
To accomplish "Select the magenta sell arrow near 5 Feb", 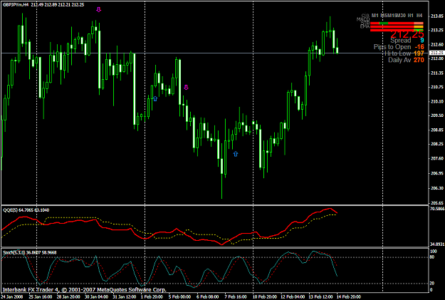I will (186, 87).
